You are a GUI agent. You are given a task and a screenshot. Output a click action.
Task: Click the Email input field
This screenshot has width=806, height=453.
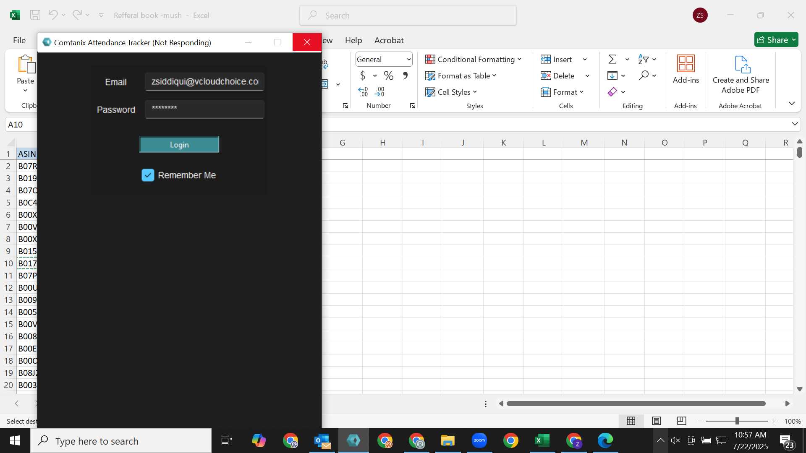(x=205, y=82)
